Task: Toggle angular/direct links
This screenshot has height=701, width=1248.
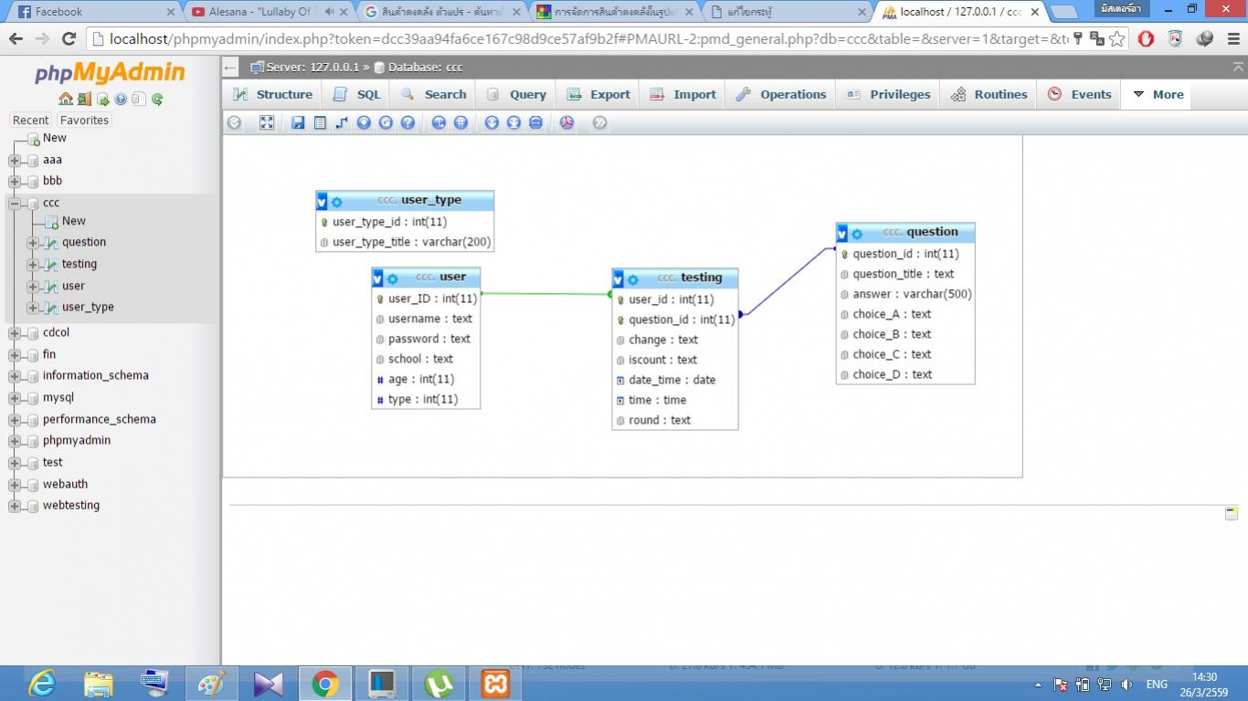Action: point(439,122)
